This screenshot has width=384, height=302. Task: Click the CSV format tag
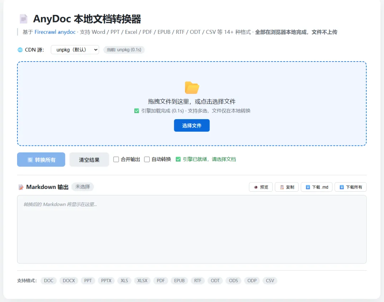(270, 281)
